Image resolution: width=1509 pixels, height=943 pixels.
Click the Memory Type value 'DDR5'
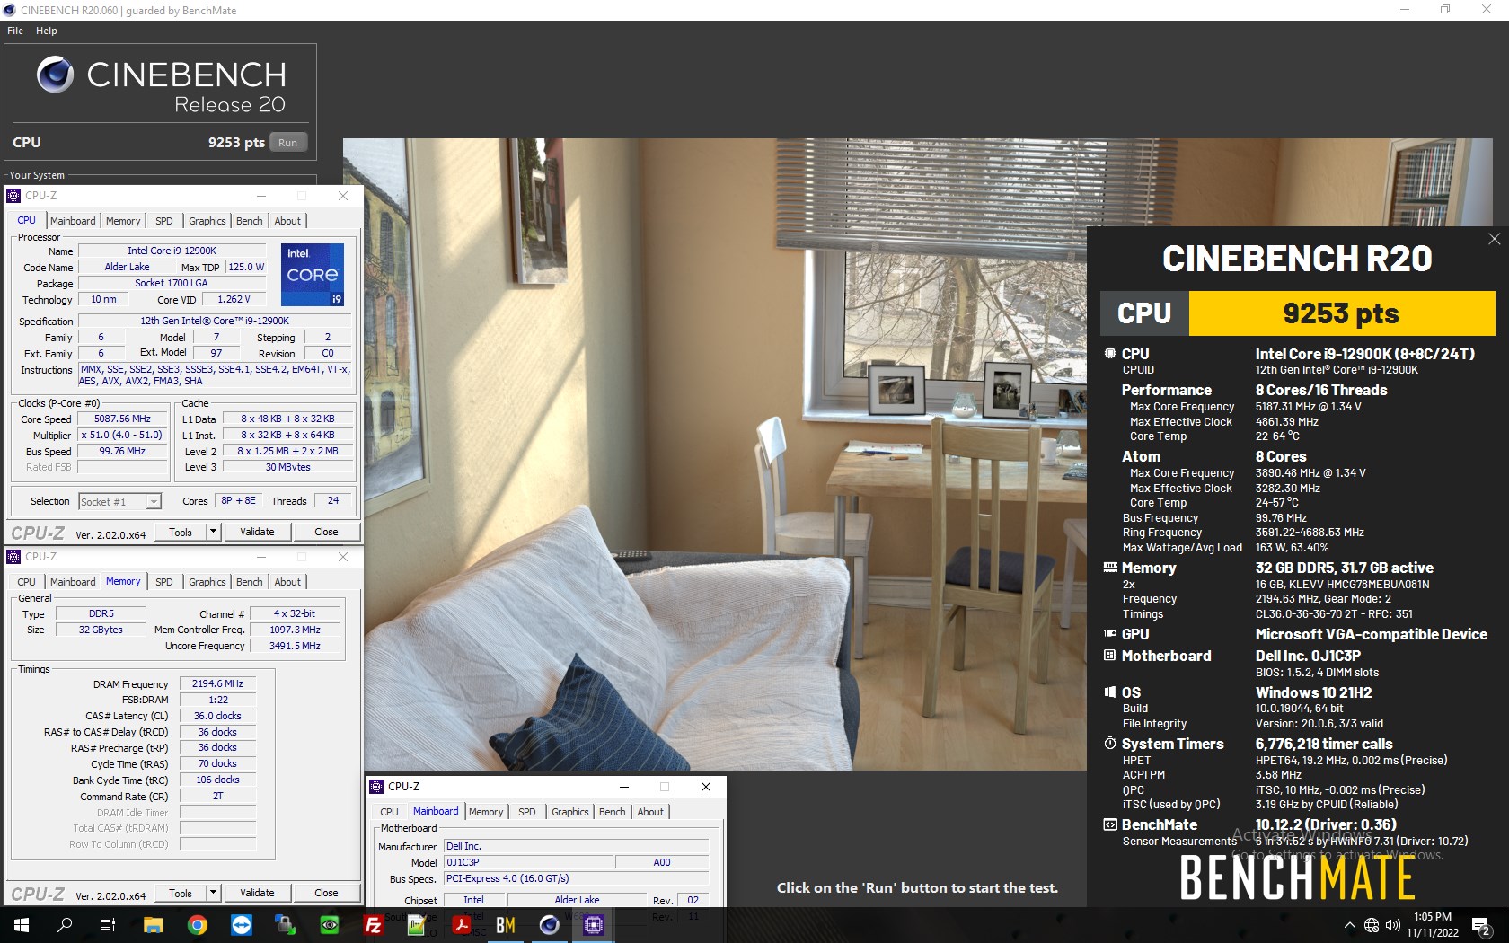101,613
